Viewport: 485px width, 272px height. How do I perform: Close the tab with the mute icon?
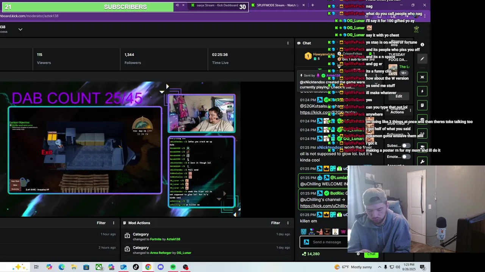(183, 5)
